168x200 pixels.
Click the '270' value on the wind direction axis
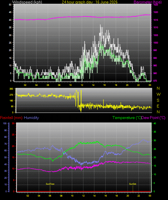[x=11, y=95]
